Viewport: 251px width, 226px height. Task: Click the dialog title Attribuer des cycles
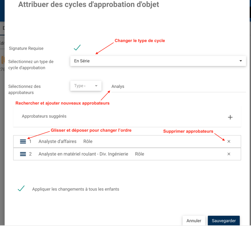pos(89,5)
